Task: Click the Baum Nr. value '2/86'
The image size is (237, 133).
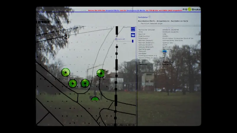Action: pyautogui.click(x=164, y=34)
